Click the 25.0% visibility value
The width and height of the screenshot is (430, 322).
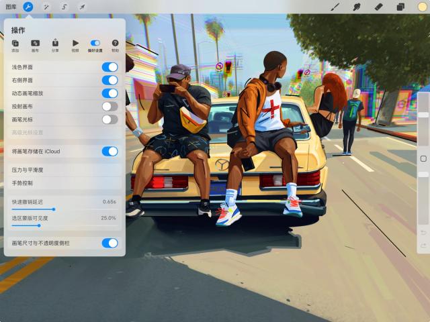point(108,218)
